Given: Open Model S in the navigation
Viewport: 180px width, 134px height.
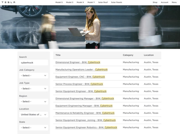Looking at the screenshot, I should tap(59, 2).
